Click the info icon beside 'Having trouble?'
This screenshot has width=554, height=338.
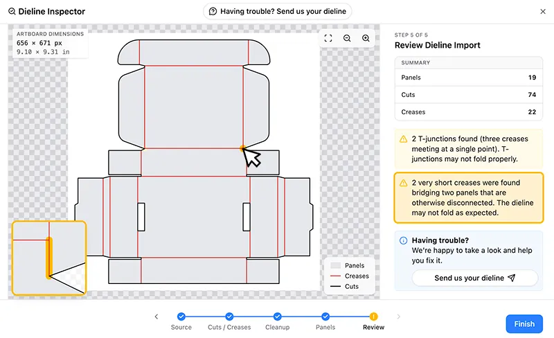pos(403,240)
